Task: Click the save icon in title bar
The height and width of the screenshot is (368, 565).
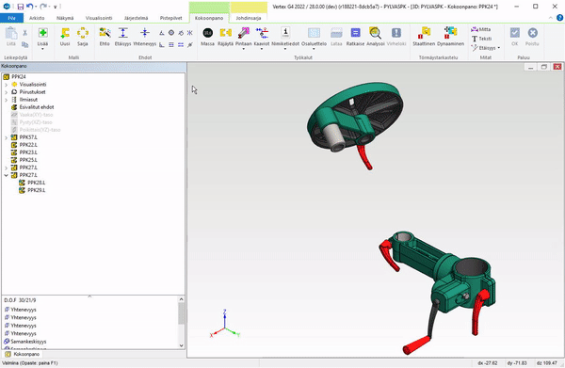Action: pos(21,7)
